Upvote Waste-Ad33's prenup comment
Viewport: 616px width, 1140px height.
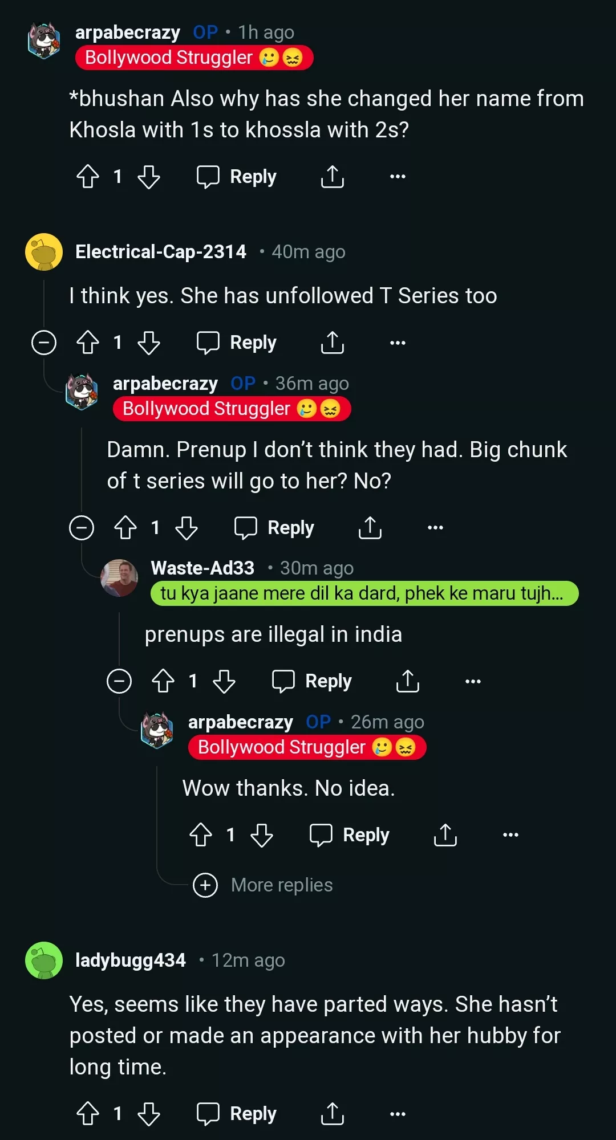pos(164,681)
